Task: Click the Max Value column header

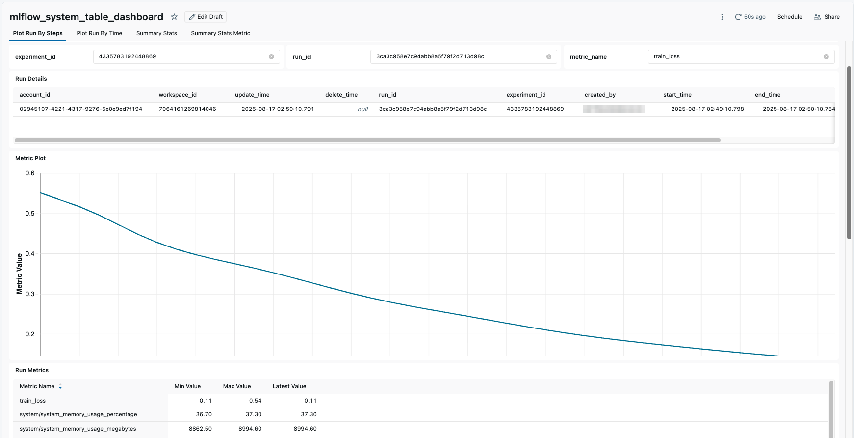Action: (236, 387)
